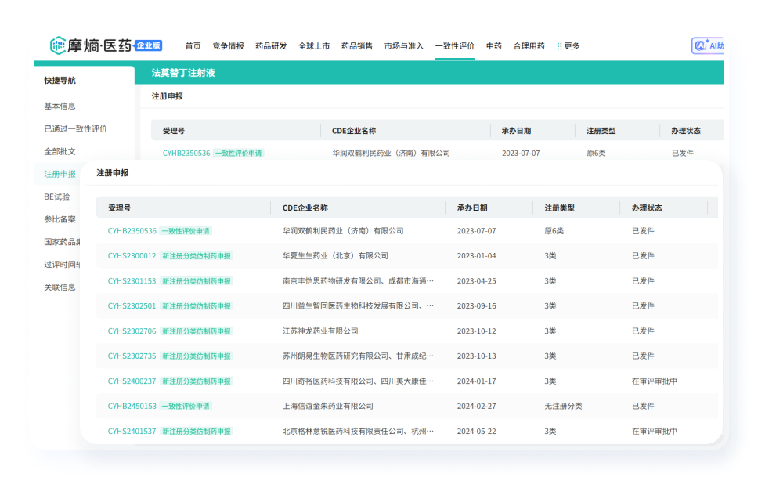Image resolution: width=758 pixels, height=477 pixels.
Task: Click 受理号 column header in front table
Action: [x=119, y=208]
